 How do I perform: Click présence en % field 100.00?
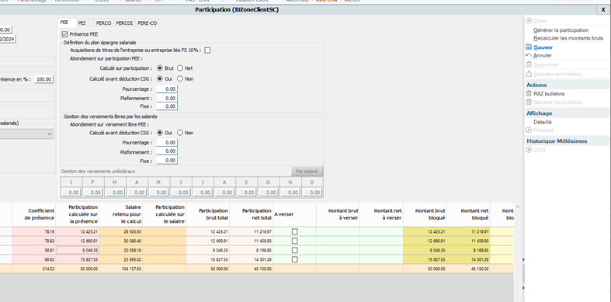pyautogui.click(x=43, y=79)
